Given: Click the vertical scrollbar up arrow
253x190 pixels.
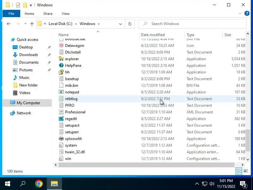Looking at the screenshot, I should point(248,34).
